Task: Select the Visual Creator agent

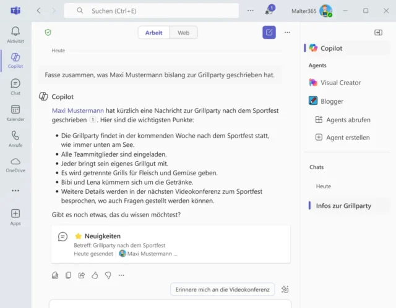Action: click(340, 82)
